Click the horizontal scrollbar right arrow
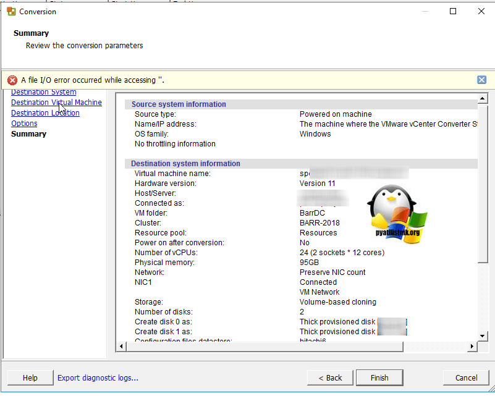This screenshot has height=396, width=495. [x=472, y=346]
